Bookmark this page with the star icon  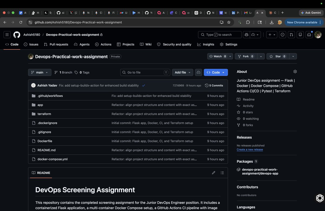(x=229, y=22)
